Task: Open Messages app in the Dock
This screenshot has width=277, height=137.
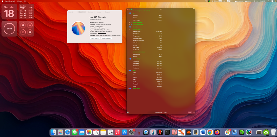Action: (x=75, y=132)
